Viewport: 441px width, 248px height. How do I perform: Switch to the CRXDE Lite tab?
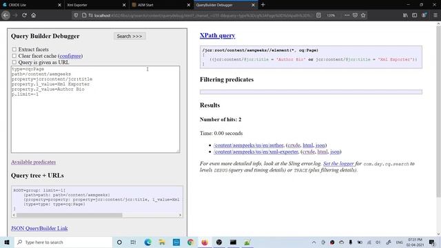[32, 5]
